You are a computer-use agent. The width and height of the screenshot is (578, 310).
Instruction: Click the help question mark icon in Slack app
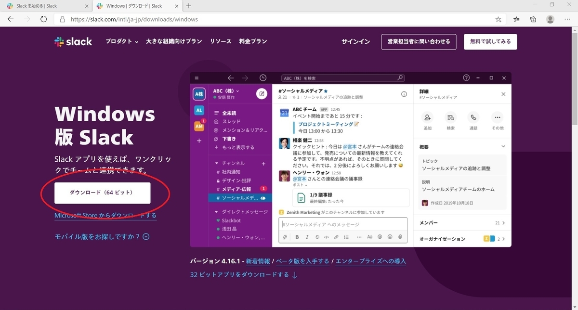click(466, 78)
